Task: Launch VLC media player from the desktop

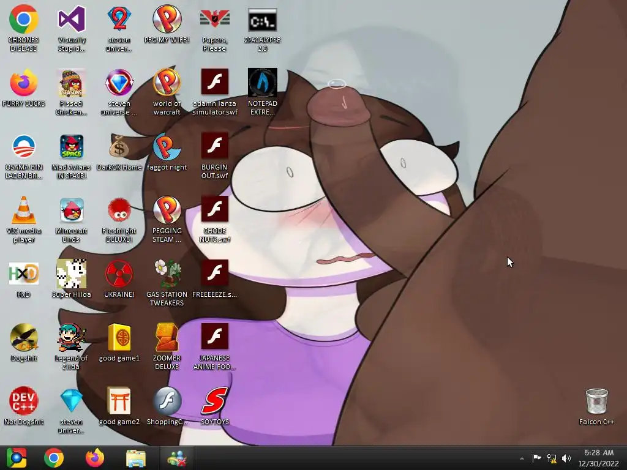Action: tap(24, 219)
